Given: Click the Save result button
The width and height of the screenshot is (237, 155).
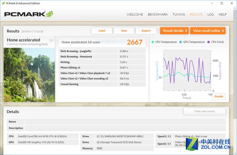Looking at the screenshot, I should pos(124,31).
